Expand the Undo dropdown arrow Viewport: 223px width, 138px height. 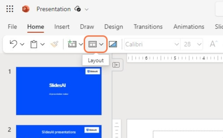22,44
